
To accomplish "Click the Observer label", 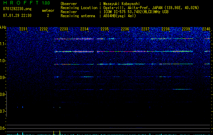I will click(69, 4).
